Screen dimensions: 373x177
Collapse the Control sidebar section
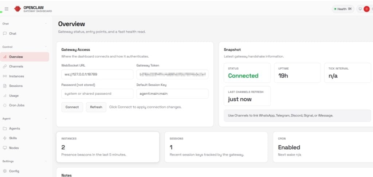pyautogui.click(x=46, y=47)
